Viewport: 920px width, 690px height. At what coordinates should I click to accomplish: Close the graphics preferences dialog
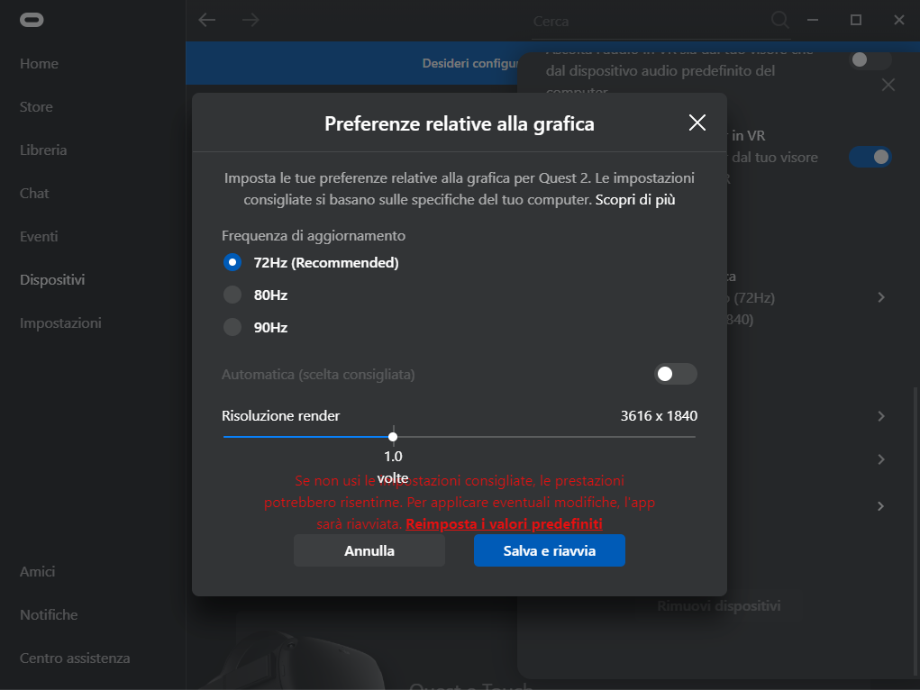coord(697,123)
